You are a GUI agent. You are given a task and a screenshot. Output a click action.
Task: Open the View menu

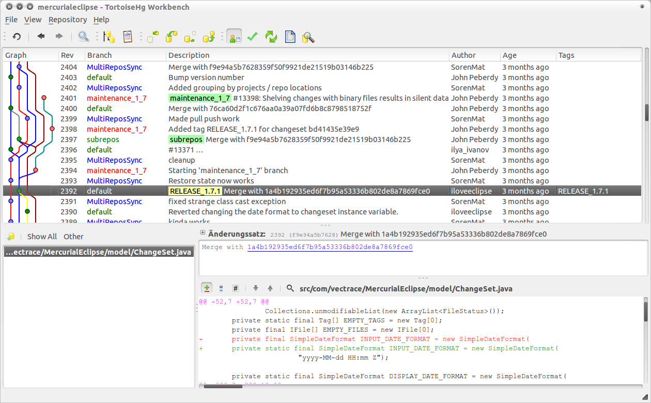point(33,20)
